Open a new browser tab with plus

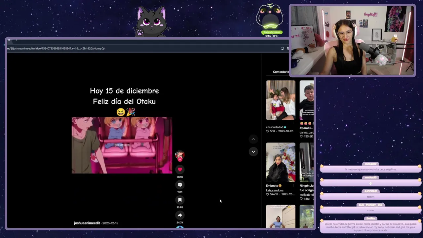(x=16, y=40)
